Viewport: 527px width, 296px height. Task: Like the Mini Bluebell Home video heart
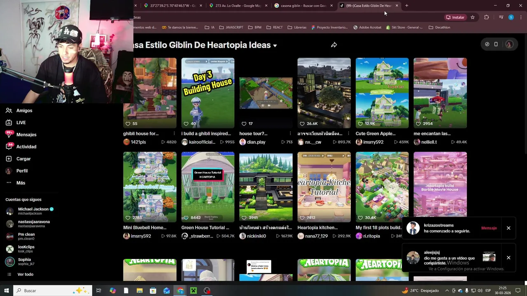(128, 218)
